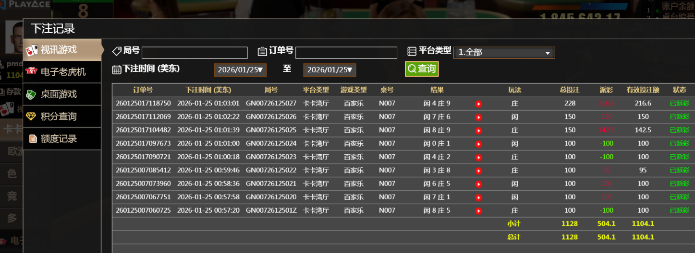Viewport: 695px width, 253px height.
Task: Play video for order 260125007060725
Action: tap(478, 211)
